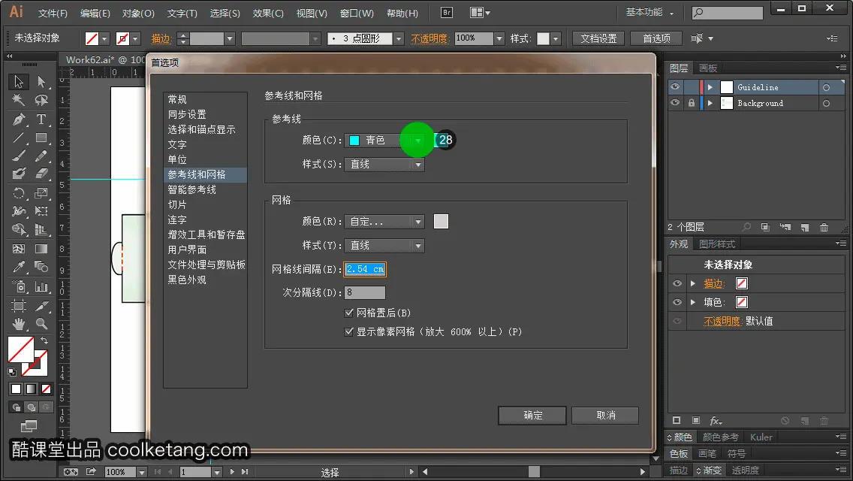The height and width of the screenshot is (481, 853).
Task: Open guide 颜色(C) dropdown
Action: 384,141
